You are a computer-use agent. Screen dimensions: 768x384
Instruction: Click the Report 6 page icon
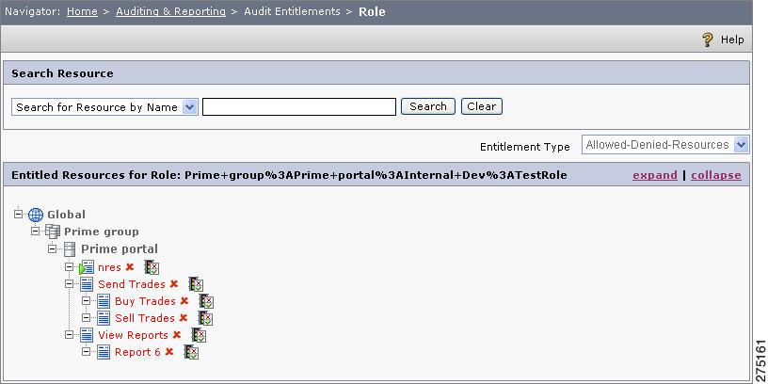[104, 352]
